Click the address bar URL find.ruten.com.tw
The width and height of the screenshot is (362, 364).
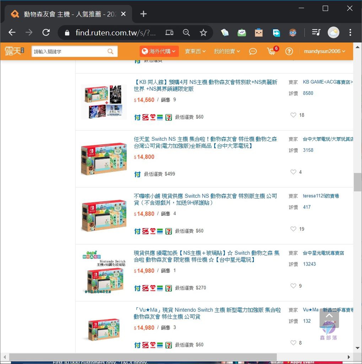(115, 33)
